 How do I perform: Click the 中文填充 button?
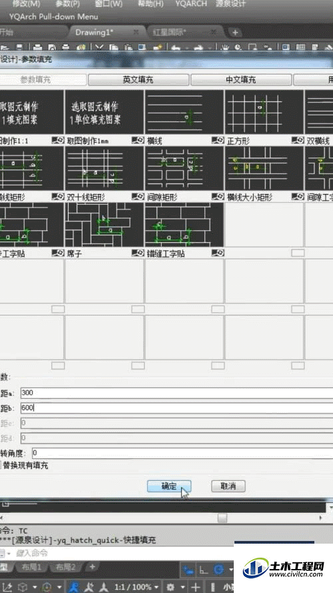pos(241,80)
